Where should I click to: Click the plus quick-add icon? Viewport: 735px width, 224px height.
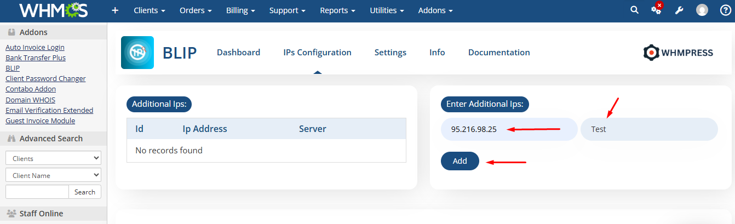(x=115, y=10)
